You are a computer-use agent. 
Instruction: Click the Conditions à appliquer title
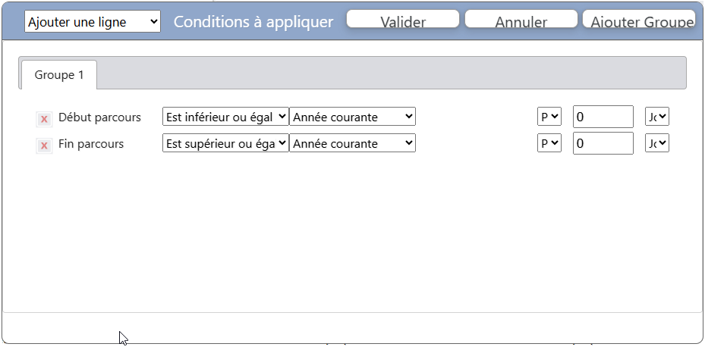(253, 22)
